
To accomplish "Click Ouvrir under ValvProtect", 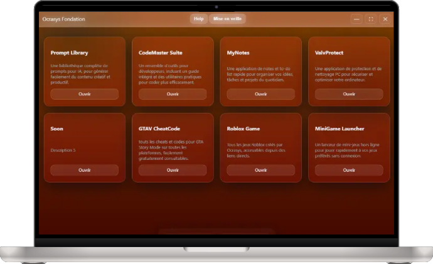I will coord(349,94).
